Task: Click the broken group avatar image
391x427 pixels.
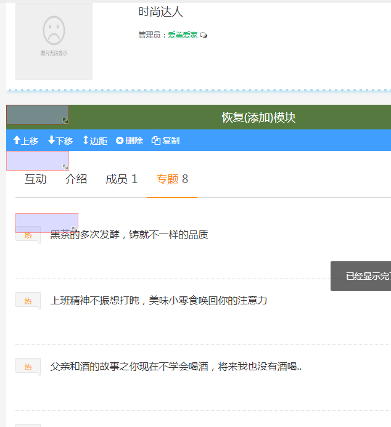Action: click(54, 41)
